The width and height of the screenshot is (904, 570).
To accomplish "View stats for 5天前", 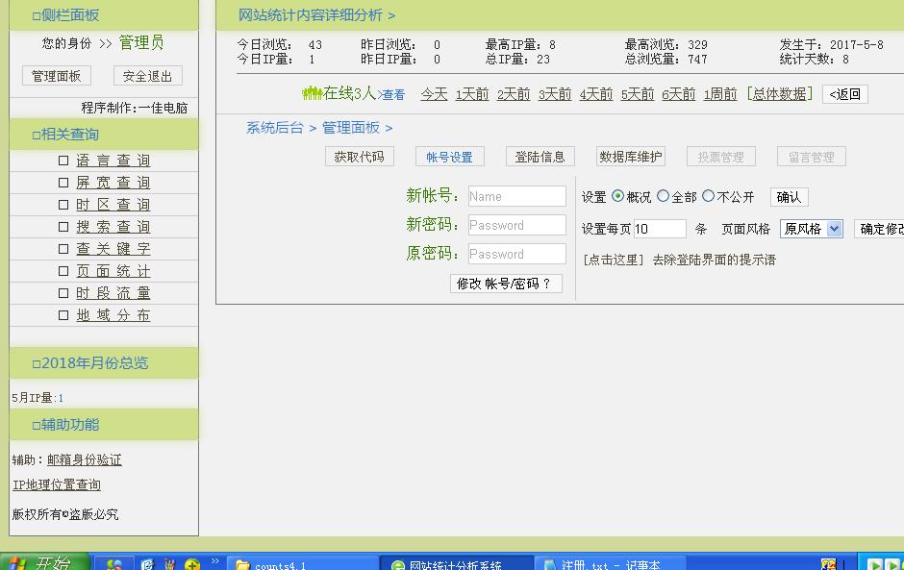I will (x=637, y=94).
